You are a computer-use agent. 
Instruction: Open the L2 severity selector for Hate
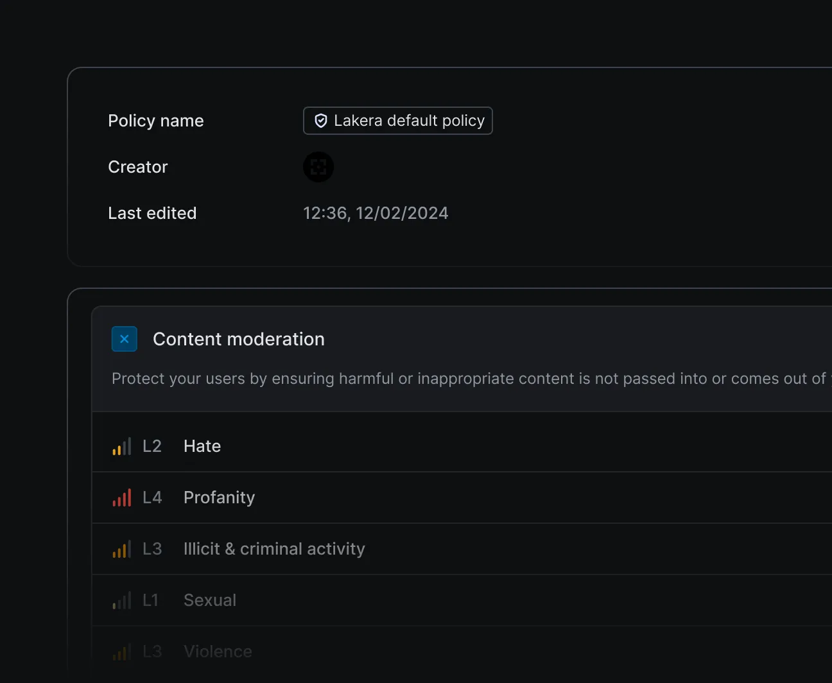click(152, 446)
